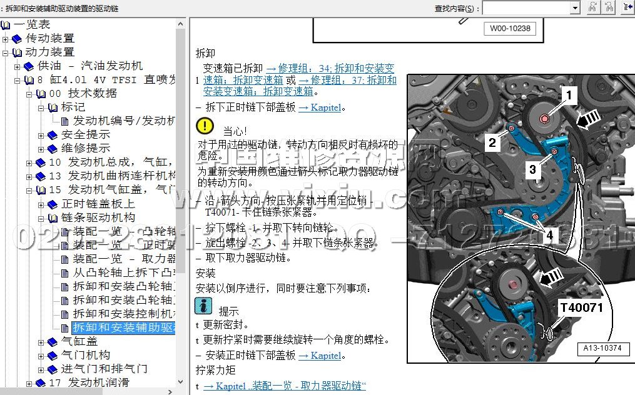
Task: Click the yellow caution exclamation icon
Action: 205,126
